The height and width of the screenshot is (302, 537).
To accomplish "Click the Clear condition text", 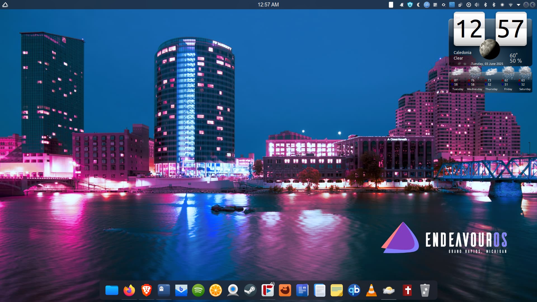I will pyautogui.click(x=458, y=58).
